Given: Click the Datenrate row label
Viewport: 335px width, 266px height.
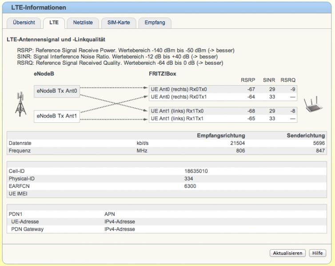Looking at the screenshot, I should click(x=20, y=143).
